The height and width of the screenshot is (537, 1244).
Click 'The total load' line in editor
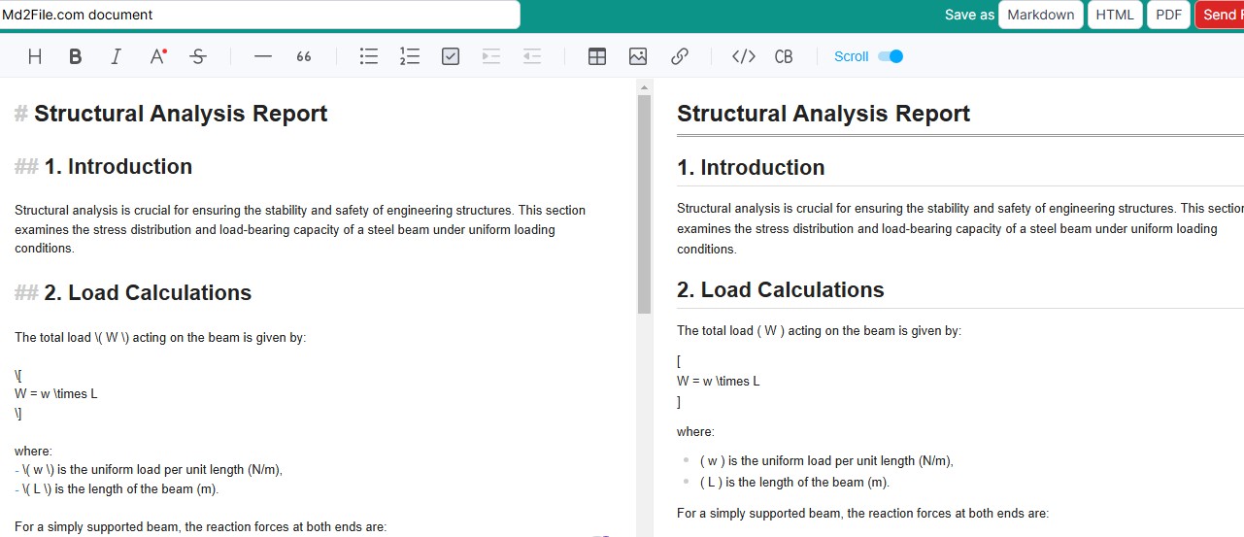tap(160, 338)
